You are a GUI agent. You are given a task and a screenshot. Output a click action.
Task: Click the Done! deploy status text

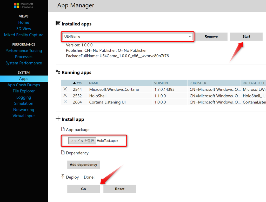point(89,177)
